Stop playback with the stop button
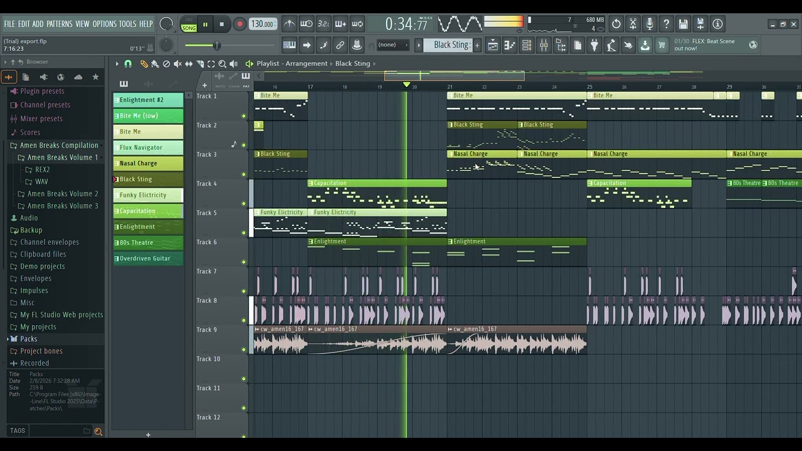 click(221, 24)
